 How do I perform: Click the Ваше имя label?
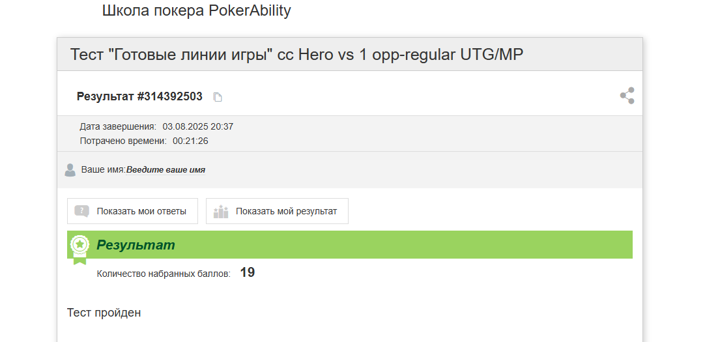pyautogui.click(x=104, y=170)
